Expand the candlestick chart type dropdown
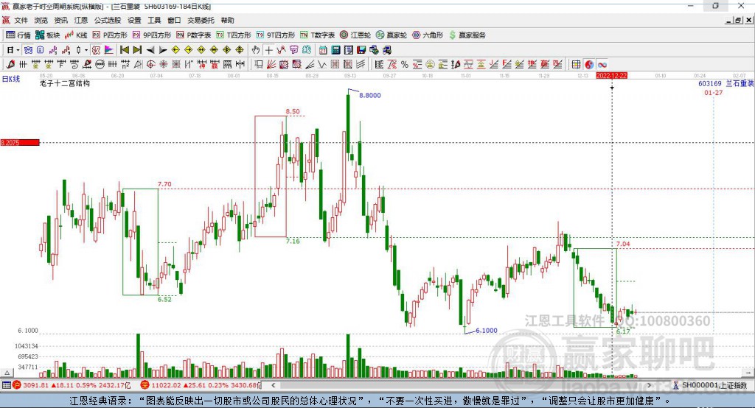 (86, 49)
